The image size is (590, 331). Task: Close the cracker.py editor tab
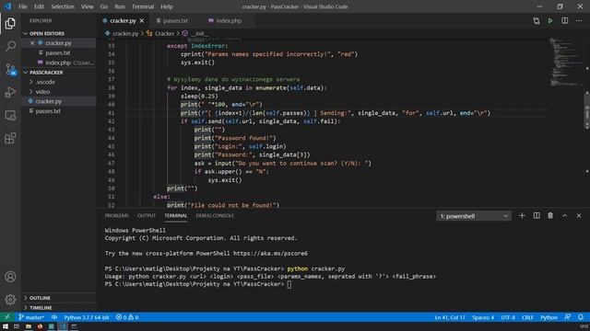pos(142,20)
